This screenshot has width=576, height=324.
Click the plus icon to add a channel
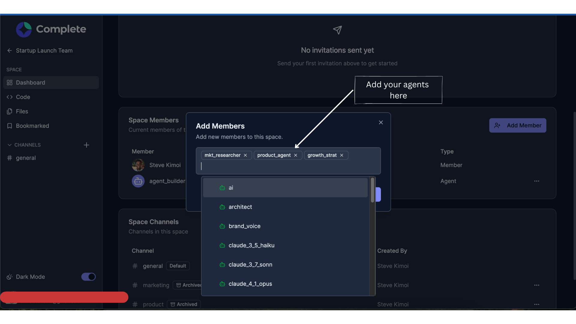86,145
